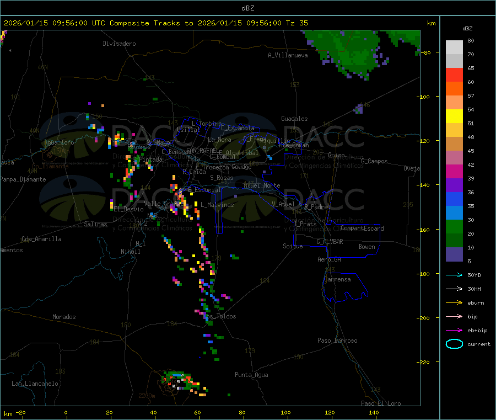Click the dBZ title at top
Image resolution: width=496 pixels, height=420 pixels.
pos(247,8)
